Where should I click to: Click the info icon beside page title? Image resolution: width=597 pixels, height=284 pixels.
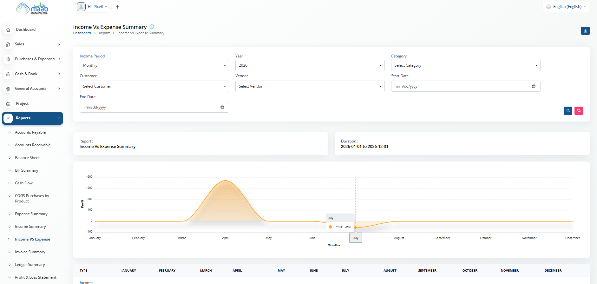pos(152,27)
